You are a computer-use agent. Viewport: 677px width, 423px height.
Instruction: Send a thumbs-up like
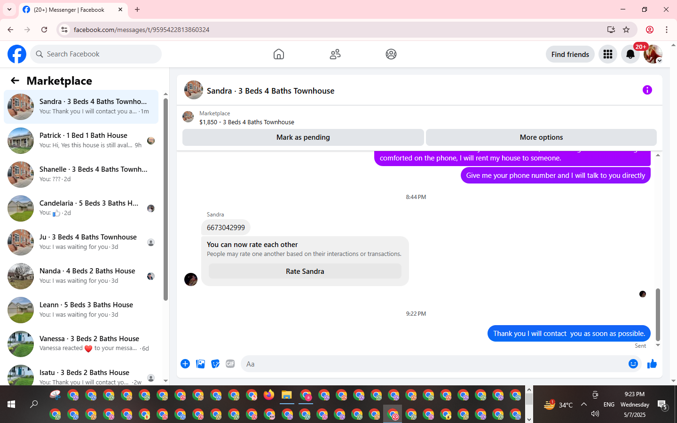[652, 364]
